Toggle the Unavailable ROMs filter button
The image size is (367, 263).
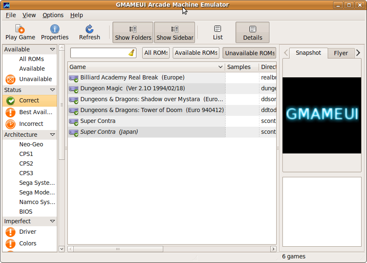pos(249,53)
